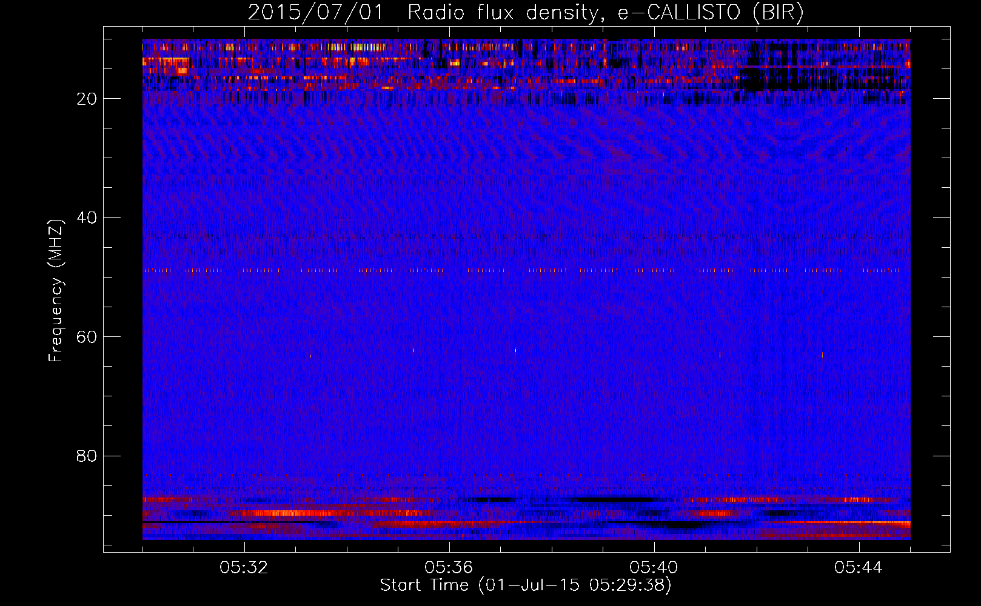Click the "20" frequency tick label
The width and height of the screenshot is (981, 606).
pos(87,99)
